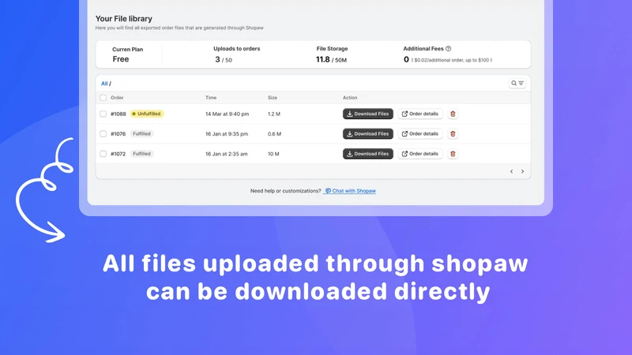Open search and filter for file list
The width and height of the screenshot is (632, 355).
point(517,84)
